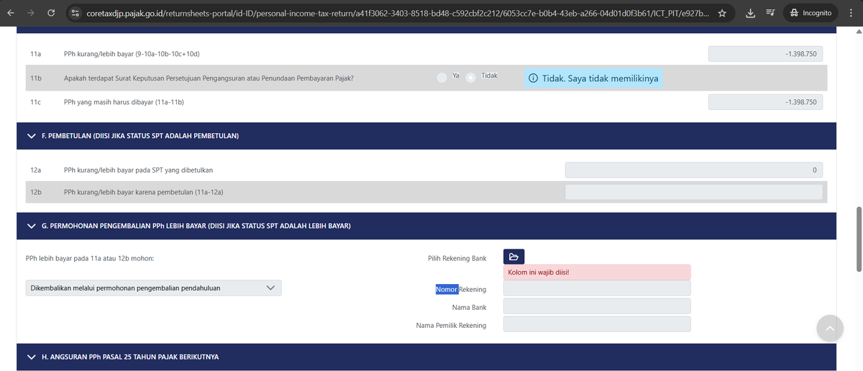Click the Incognito indicator
863x371 pixels.
point(811,13)
